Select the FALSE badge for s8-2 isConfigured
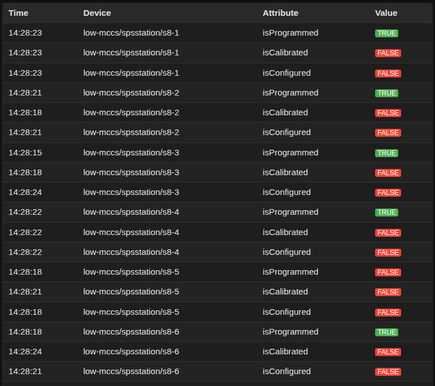Image resolution: width=435 pixels, height=386 pixels. pos(388,133)
